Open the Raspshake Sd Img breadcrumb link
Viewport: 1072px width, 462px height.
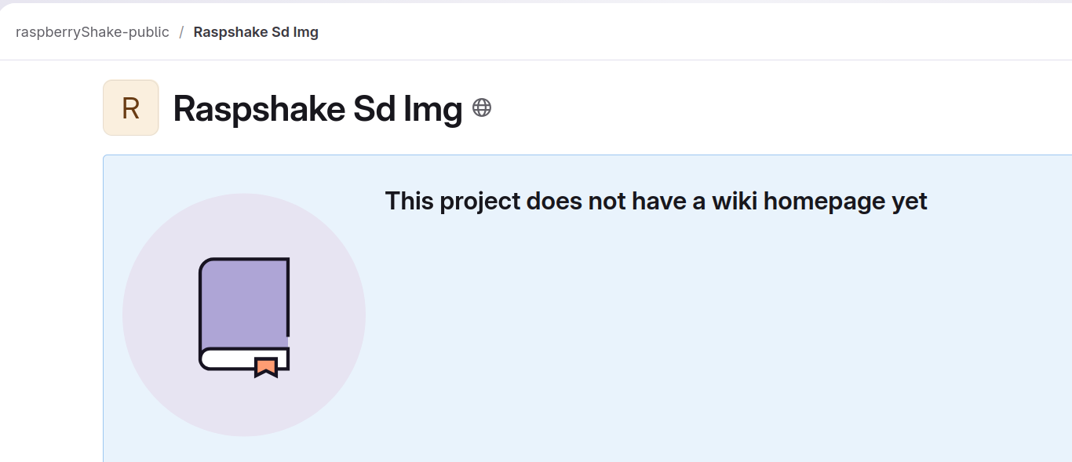click(256, 32)
